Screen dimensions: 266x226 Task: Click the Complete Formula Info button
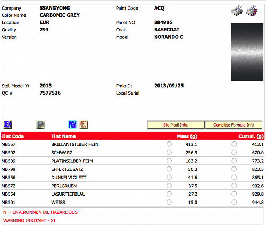point(234,125)
